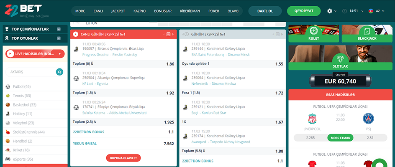Image resolution: width=395 pixels, height=167 pixels.
Task: Select PSJ odds 2.81
Action: [x=370, y=138]
